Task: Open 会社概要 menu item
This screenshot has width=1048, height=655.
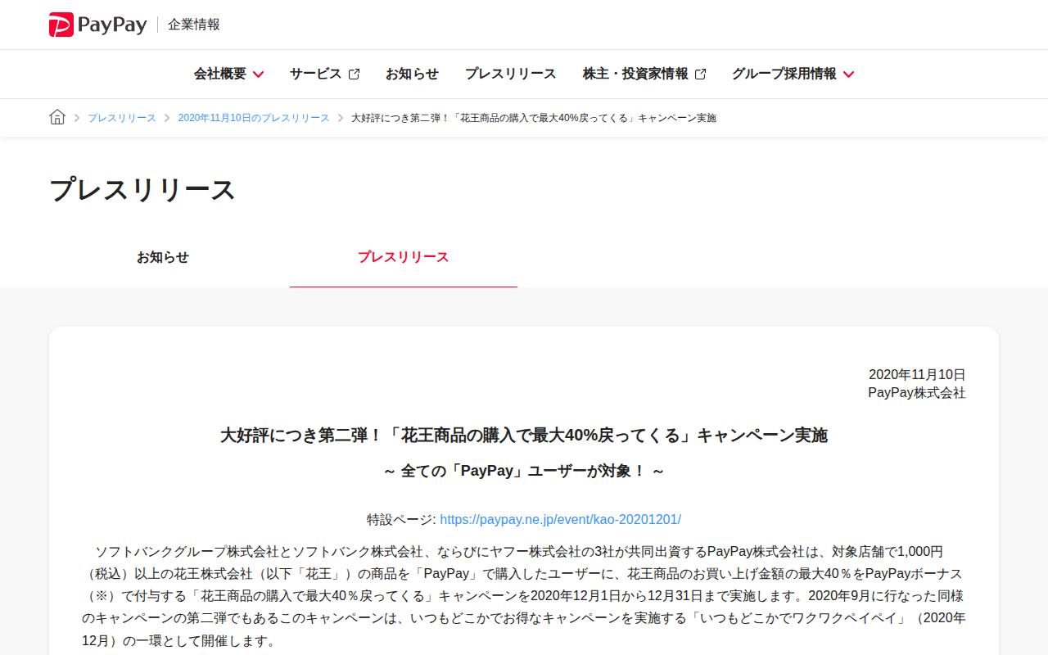Action: [x=220, y=74]
